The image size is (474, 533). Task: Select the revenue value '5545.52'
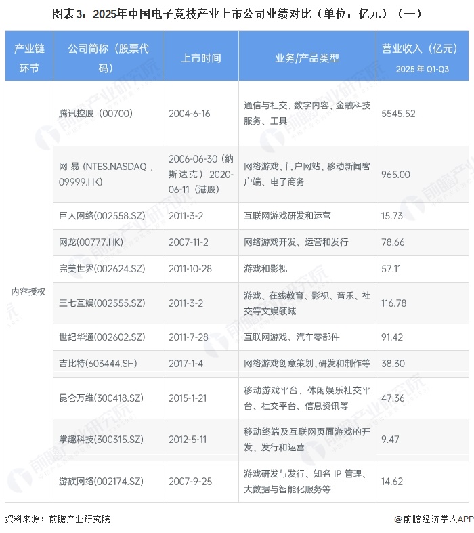tap(398, 114)
